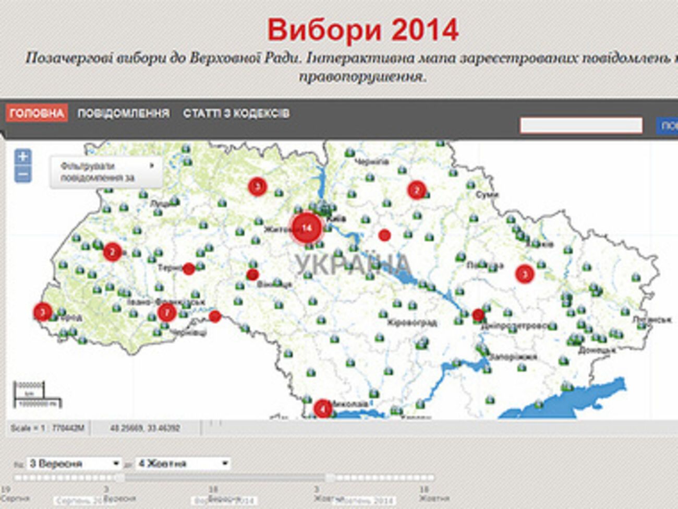Select the red cluster marker near Poltava
This screenshot has width=678, height=509.
pyautogui.click(x=524, y=274)
